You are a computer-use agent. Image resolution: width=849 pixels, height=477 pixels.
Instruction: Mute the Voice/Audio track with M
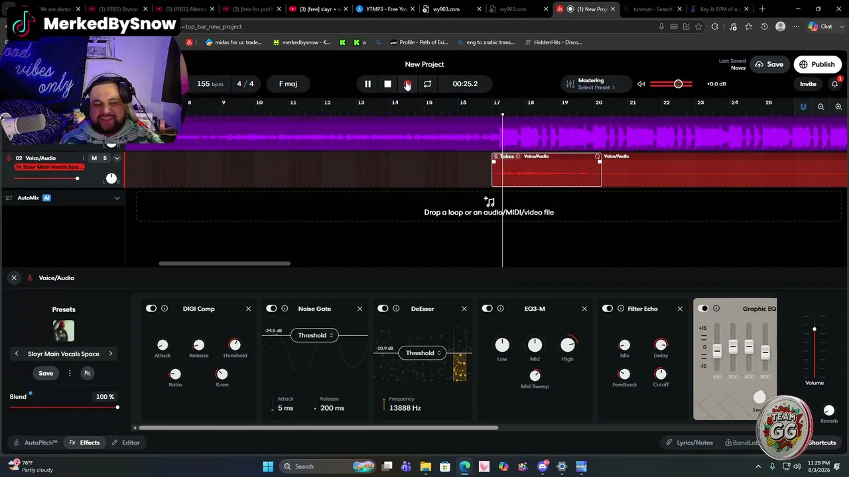coord(94,158)
